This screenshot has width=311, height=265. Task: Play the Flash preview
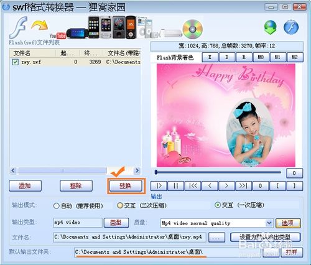159,186
